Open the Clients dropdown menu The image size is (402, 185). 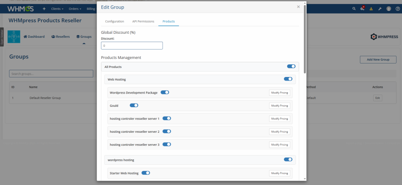[x=58, y=9]
